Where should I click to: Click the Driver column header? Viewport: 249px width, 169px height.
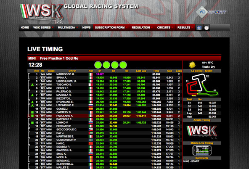72,71
